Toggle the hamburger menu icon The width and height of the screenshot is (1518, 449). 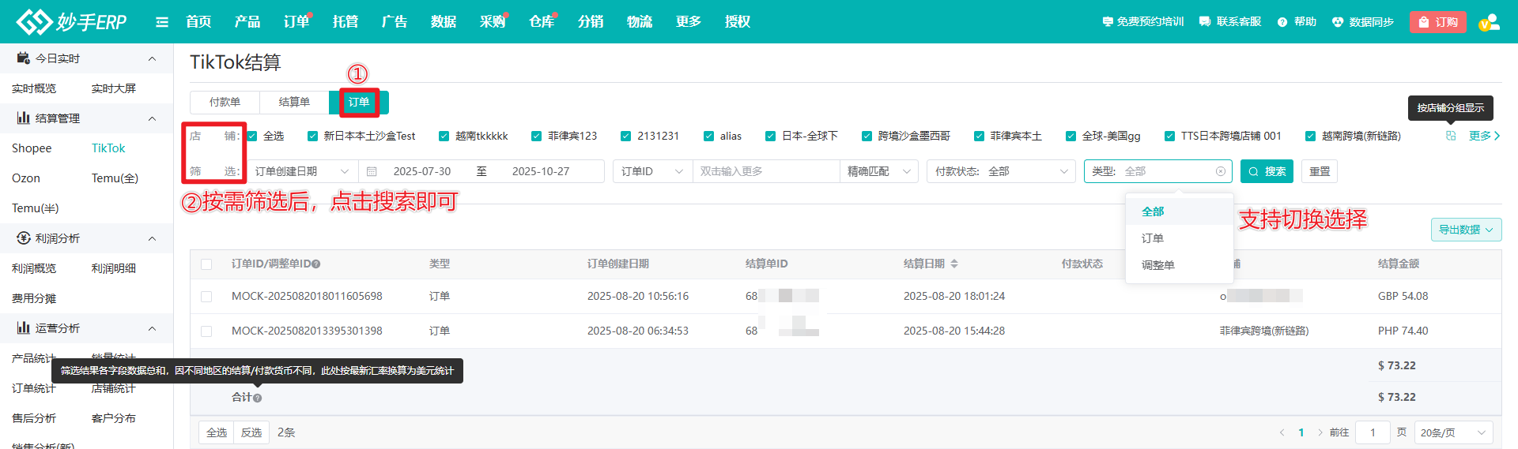162,22
